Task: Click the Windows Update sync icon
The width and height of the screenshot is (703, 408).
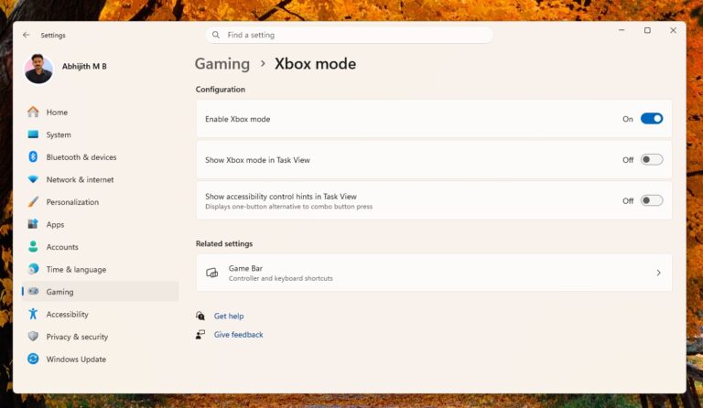Action: point(33,359)
